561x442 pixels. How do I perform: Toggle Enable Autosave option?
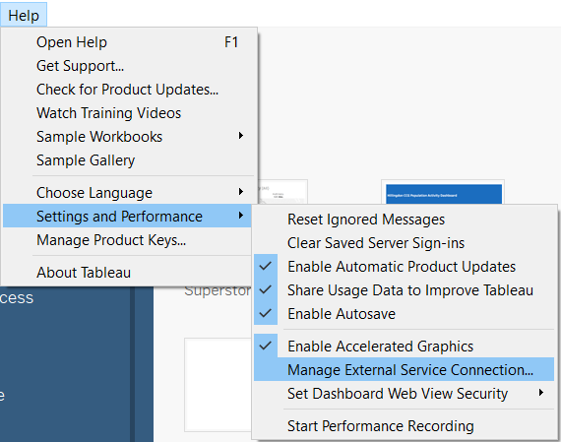(x=404, y=314)
